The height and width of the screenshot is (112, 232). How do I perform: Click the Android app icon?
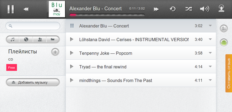(x=224, y=42)
